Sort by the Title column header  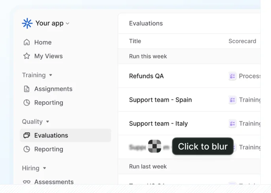pos(135,41)
